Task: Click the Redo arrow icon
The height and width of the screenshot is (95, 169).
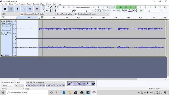Action: 118,11
